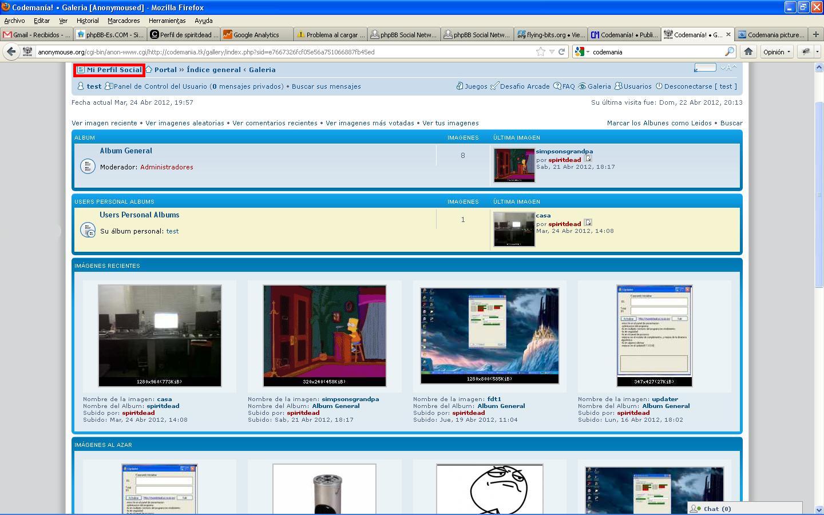824x515 pixels.
Task: Open the updater recent image thumbnail
Action: pos(654,336)
